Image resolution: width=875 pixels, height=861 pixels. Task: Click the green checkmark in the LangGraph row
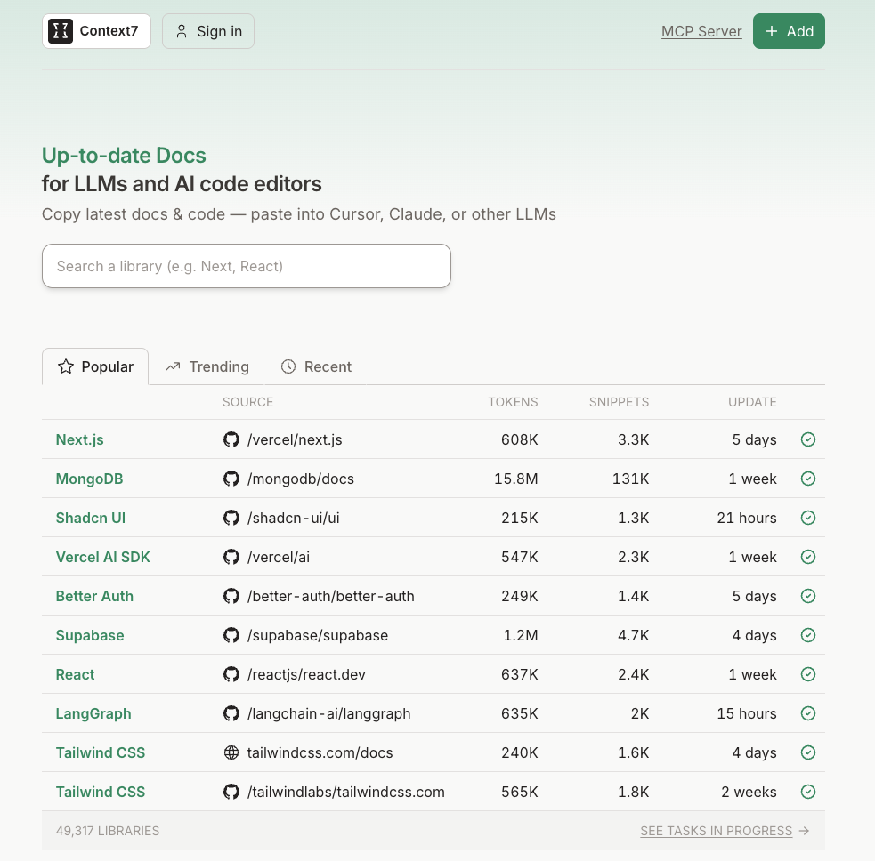pyautogui.click(x=808, y=713)
